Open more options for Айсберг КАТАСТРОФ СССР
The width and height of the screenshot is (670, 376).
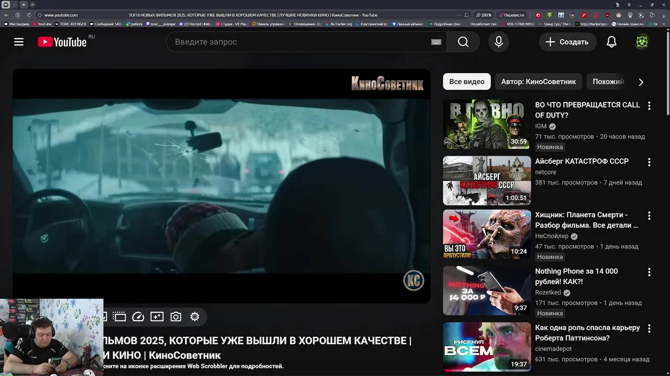[x=649, y=162]
